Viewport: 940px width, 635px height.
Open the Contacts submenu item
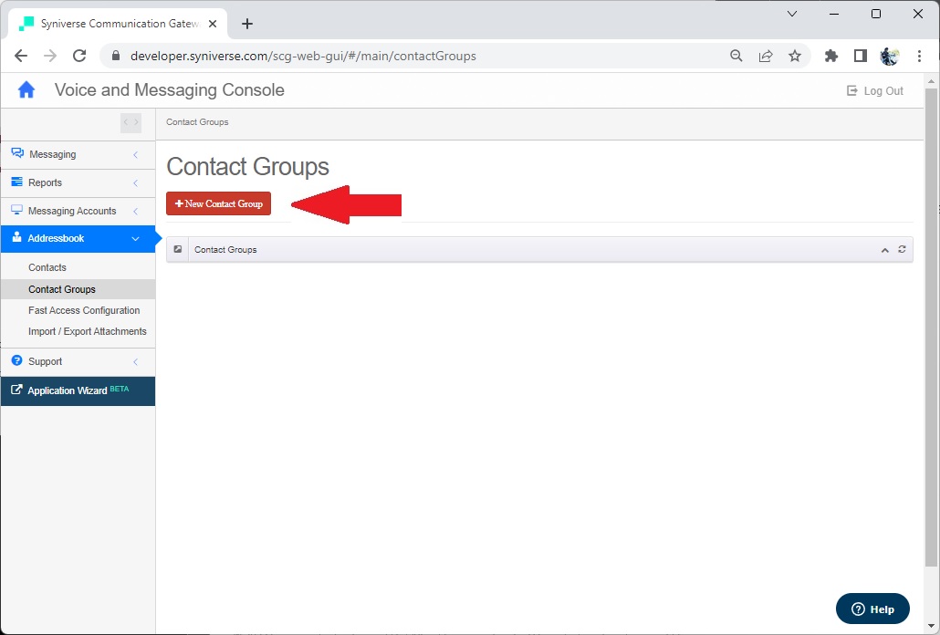tap(47, 268)
